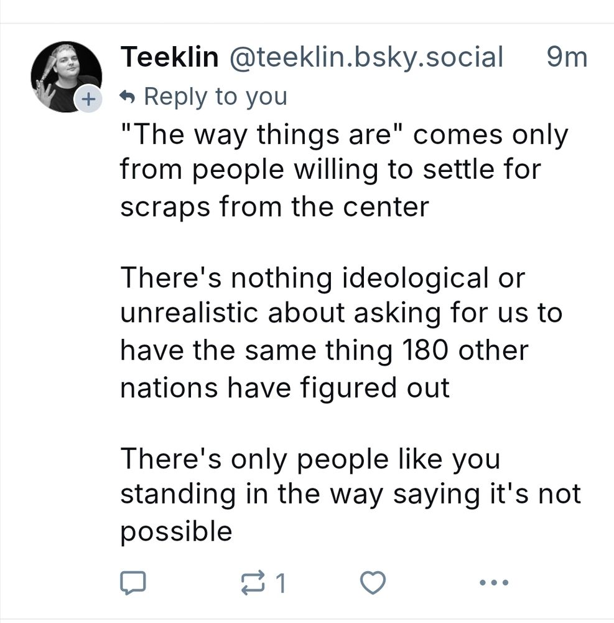Click the line "scraps from the center"
The width and height of the screenshot is (614, 623).
pyautogui.click(x=274, y=206)
